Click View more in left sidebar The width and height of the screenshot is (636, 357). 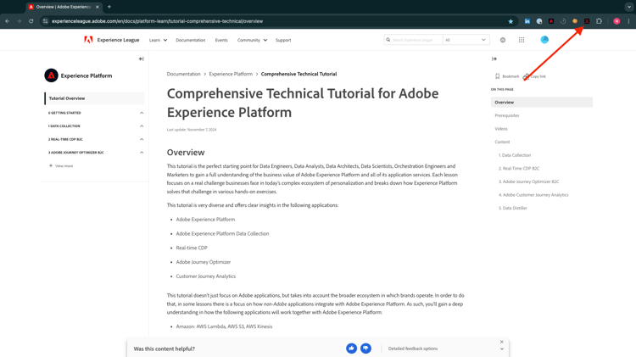coord(61,166)
